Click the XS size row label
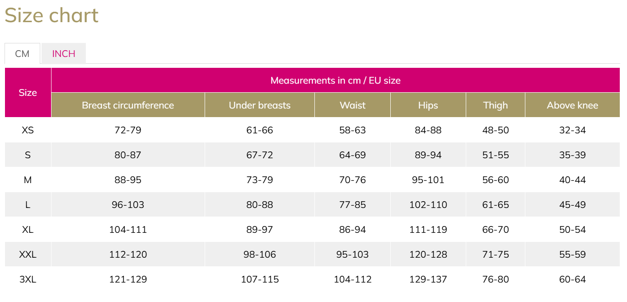Screen dimensions: 627x302 point(28,130)
